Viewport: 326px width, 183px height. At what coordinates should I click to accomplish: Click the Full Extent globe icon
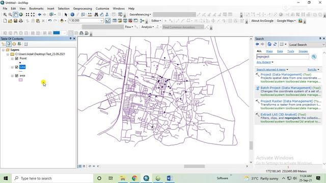pyautogui.click(x=21, y=15)
